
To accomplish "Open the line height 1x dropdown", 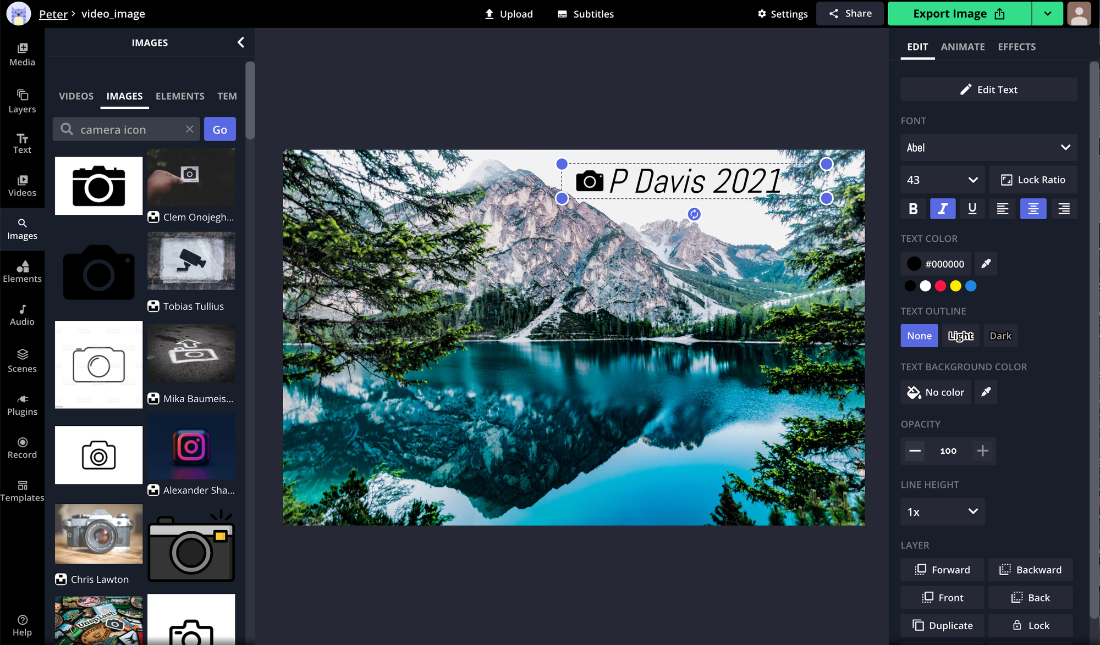I will coord(942,511).
